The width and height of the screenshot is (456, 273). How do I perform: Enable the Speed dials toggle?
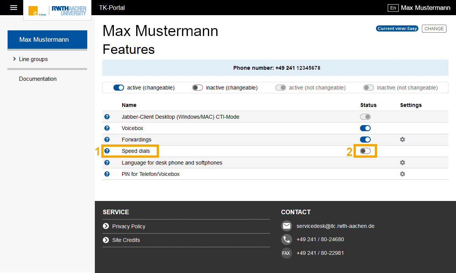coord(365,151)
